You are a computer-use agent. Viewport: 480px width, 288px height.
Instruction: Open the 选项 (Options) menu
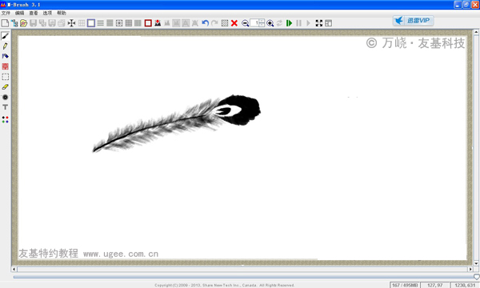(x=47, y=13)
